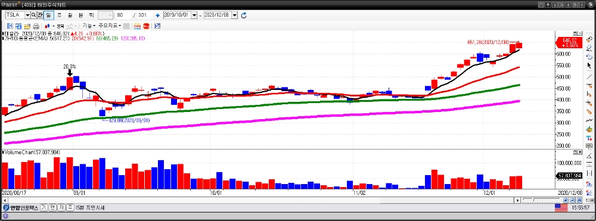
Task: Select the arrow pointer tool in right toolbar
Action: (x=589, y=66)
